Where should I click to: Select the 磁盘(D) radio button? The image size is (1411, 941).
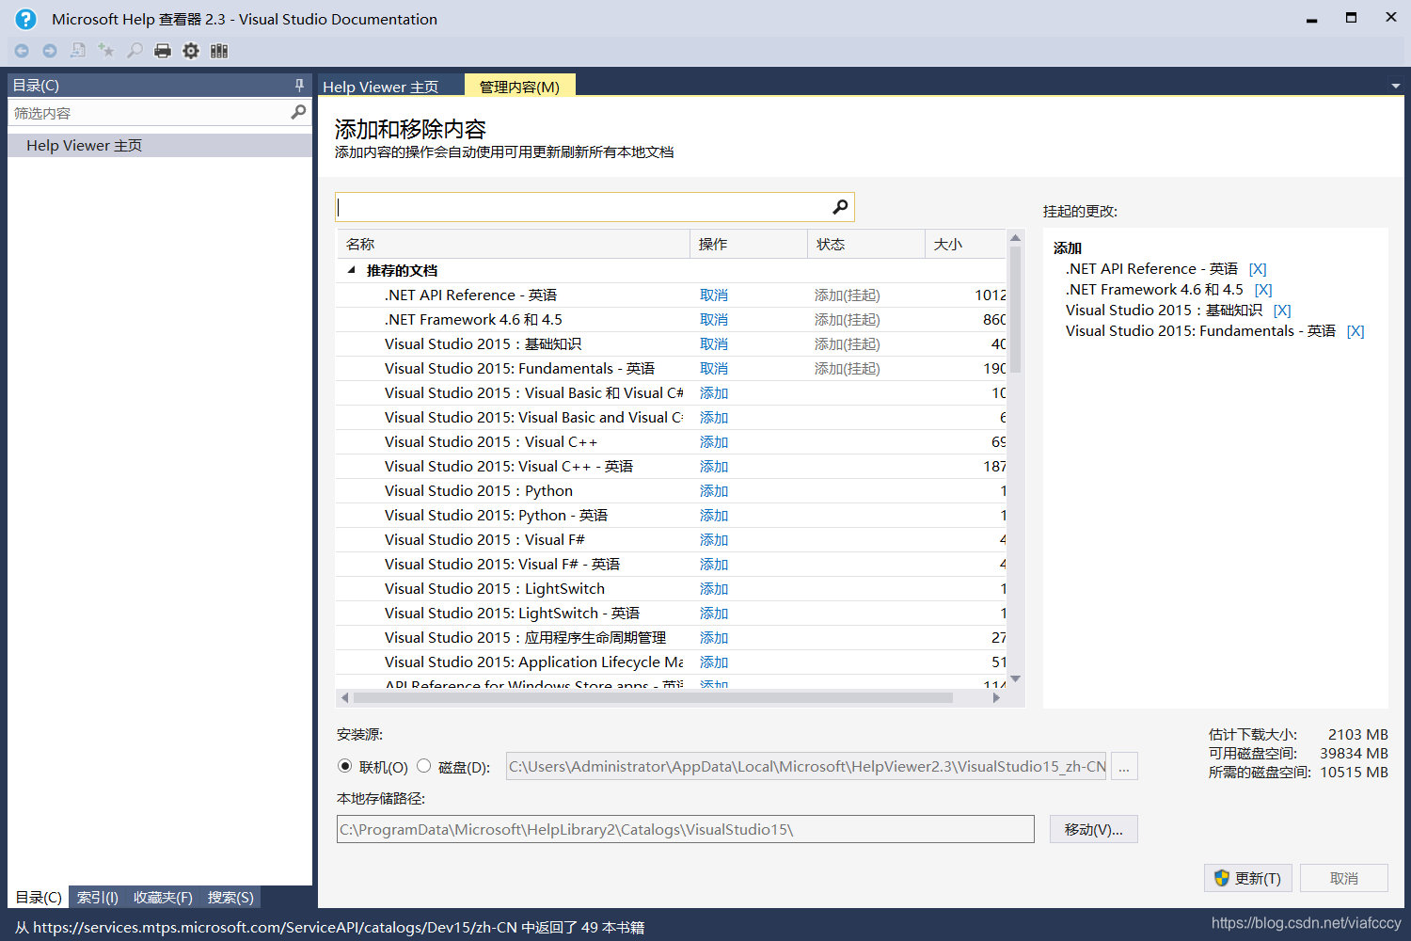(424, 766)
